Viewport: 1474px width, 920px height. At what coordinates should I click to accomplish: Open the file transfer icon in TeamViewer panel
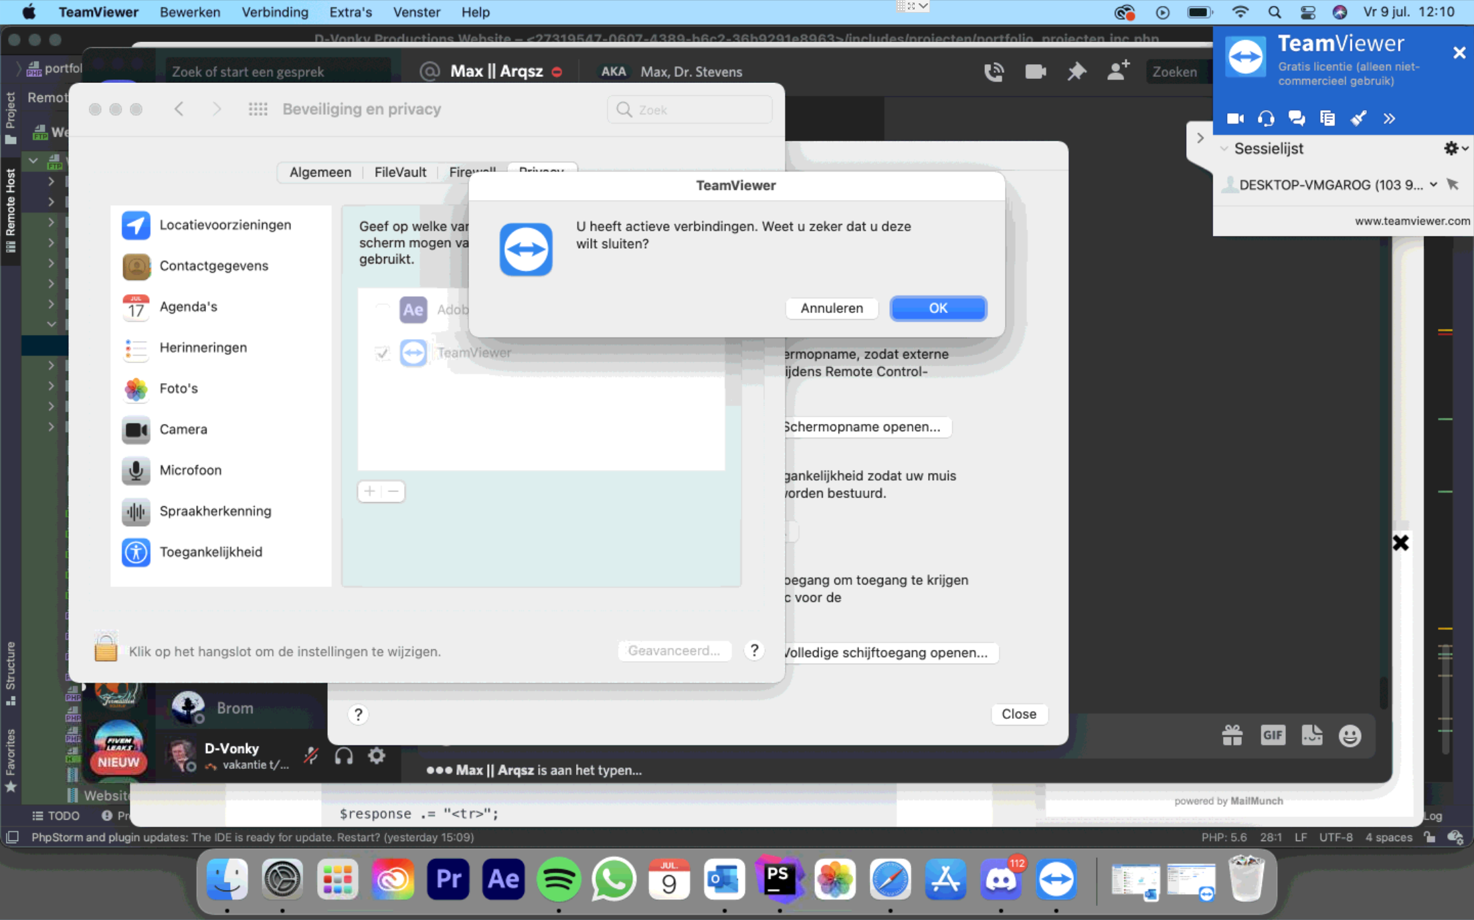tap(1327, 118)
